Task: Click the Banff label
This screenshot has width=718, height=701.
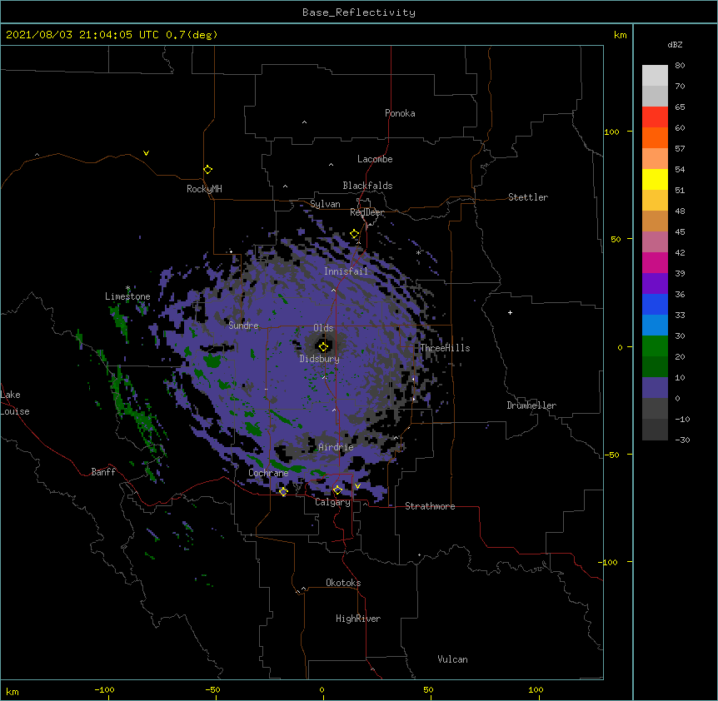Action: click(103, 472)
